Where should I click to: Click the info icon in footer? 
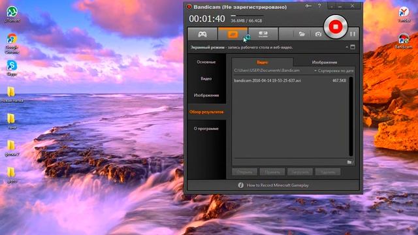tap(240, 185)
